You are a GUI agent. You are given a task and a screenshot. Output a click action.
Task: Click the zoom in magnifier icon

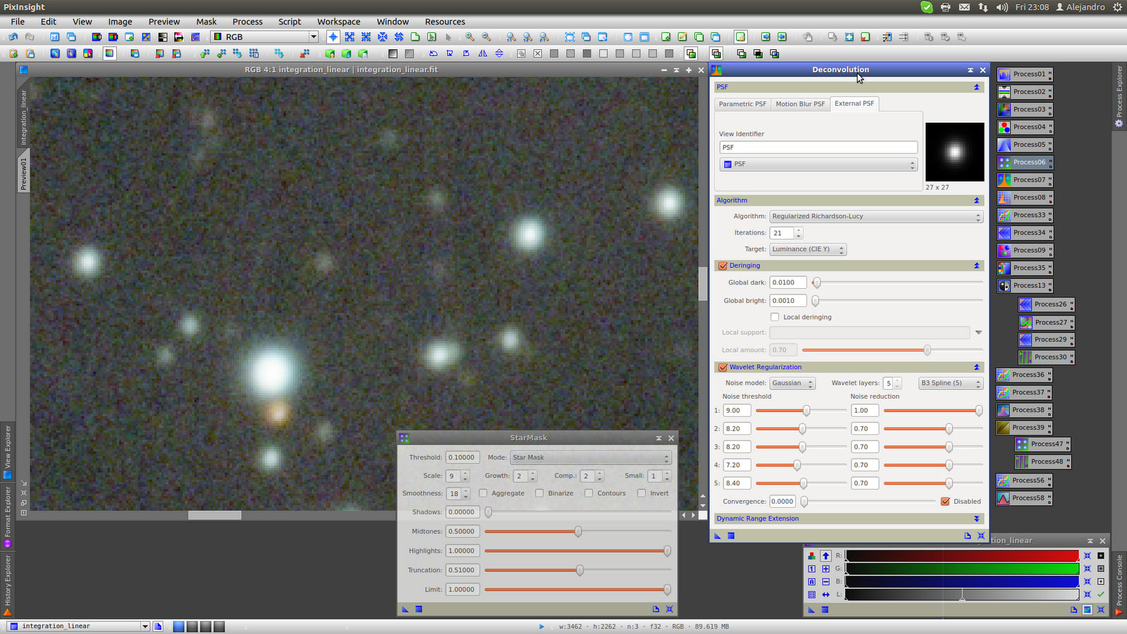(x=469, y=37)
